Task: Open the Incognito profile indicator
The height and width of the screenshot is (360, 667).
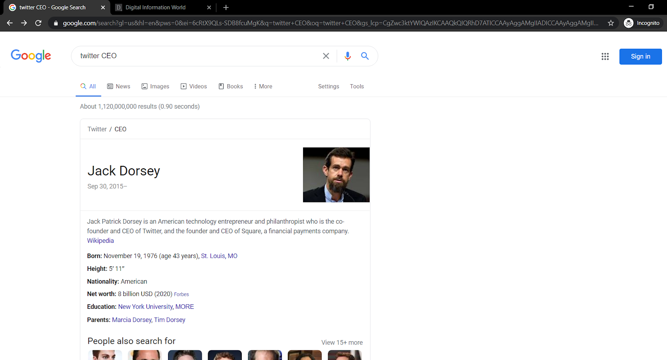Action: 642,23
